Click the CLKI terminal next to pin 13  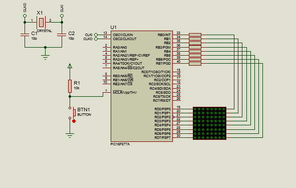click(96, 35)
